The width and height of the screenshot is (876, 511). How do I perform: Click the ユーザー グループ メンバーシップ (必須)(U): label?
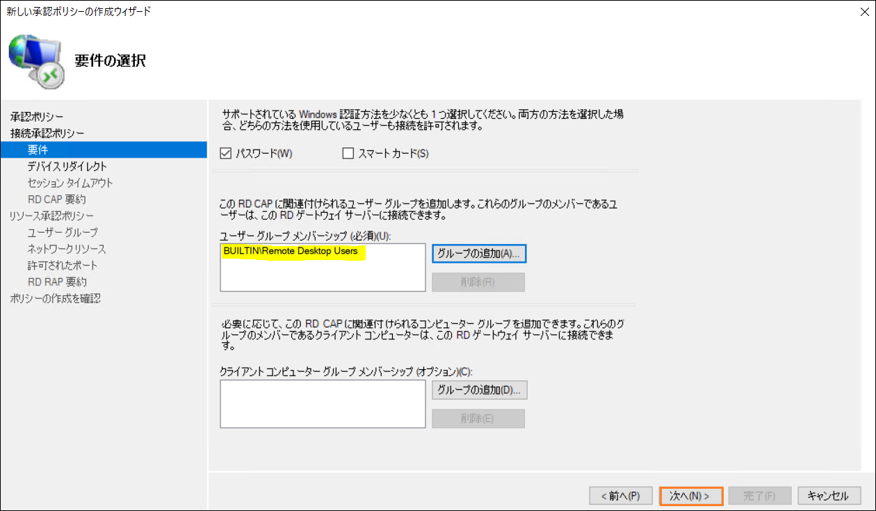coord(305,236)
